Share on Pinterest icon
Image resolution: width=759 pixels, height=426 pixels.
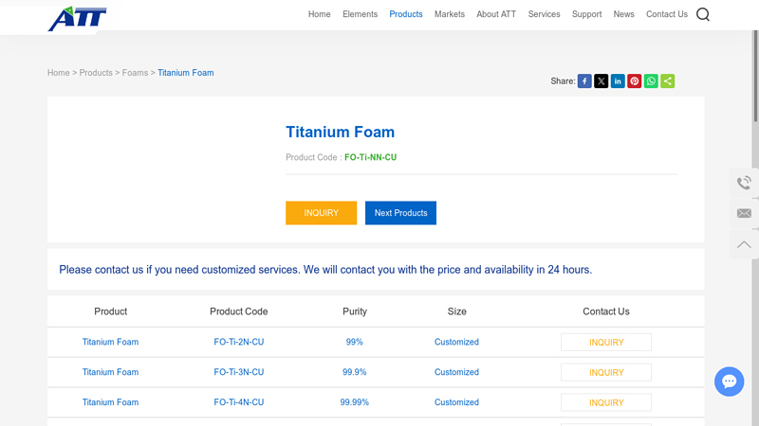[x=634, y=81]
